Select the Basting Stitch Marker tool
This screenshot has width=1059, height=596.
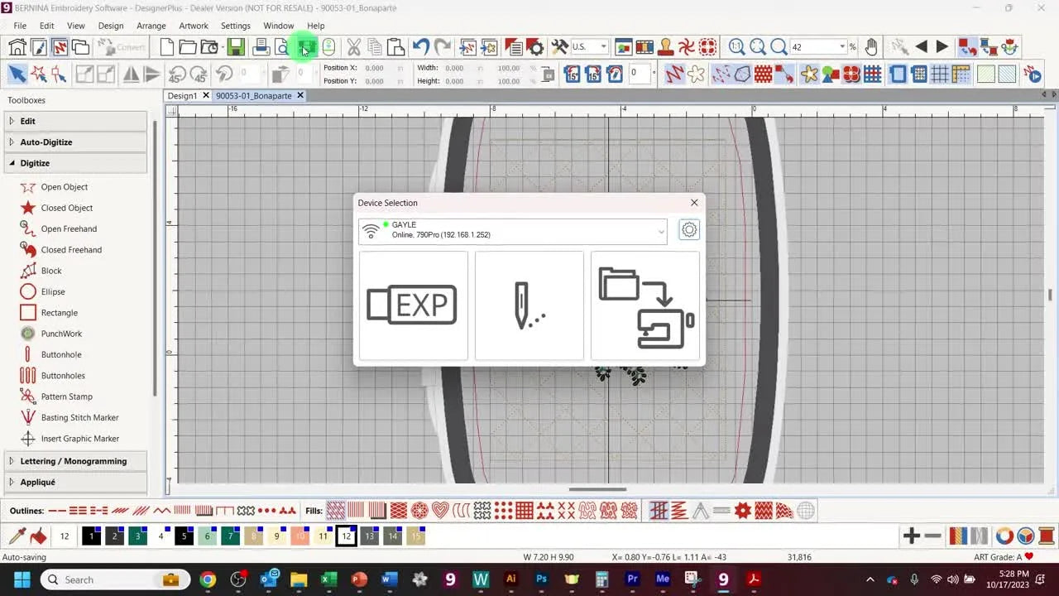click(70, 417)
